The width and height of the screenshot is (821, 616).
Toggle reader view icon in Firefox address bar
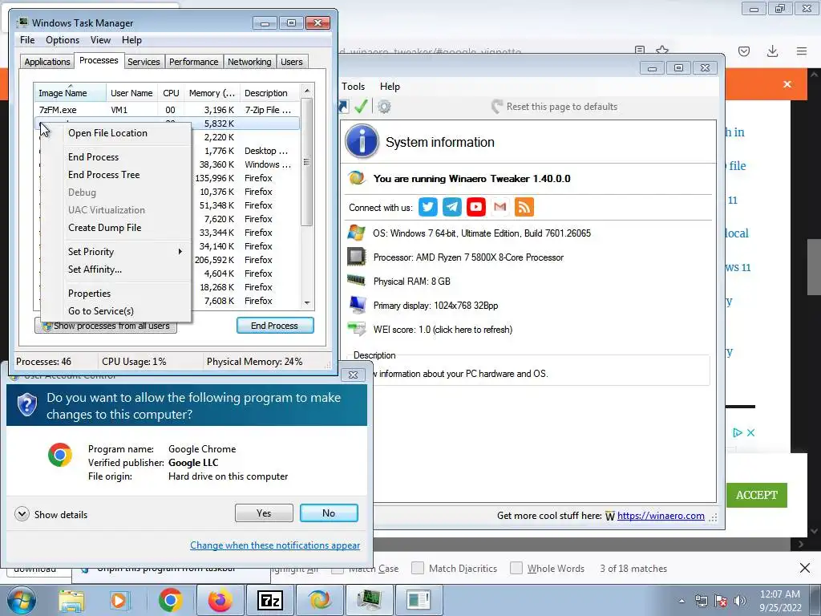click(639, 51)
